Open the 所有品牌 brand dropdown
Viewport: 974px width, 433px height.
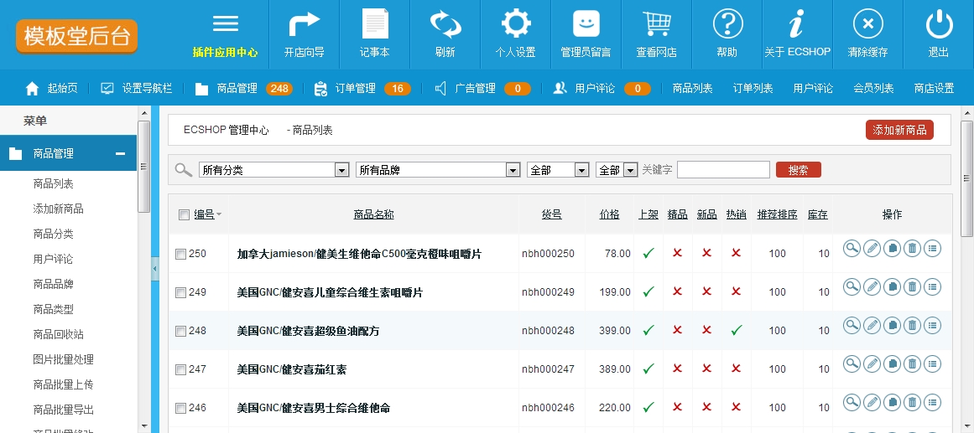coord(437,170)
